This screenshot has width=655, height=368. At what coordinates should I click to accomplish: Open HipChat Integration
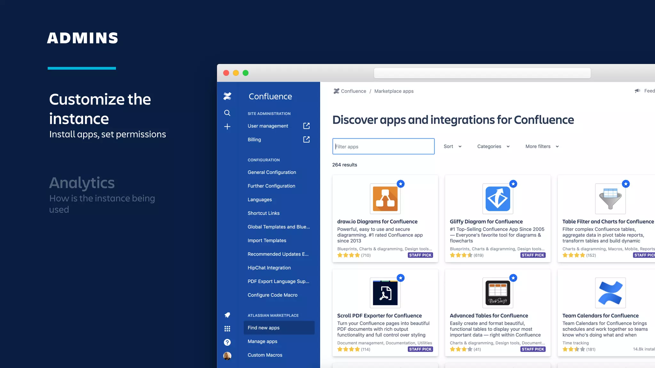coord(269,268)
